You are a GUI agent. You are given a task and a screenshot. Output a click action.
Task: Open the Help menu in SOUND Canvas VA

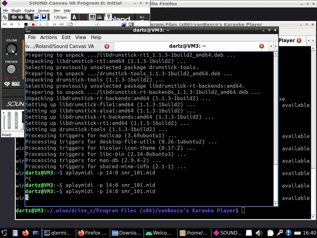tap(67, 11)
